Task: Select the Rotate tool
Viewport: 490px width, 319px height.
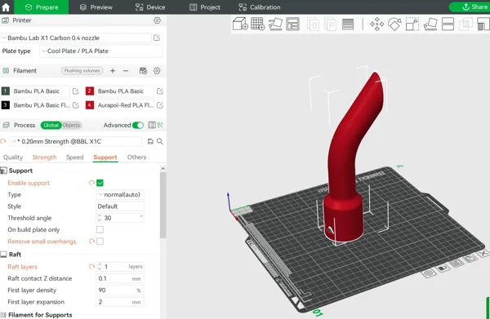Action: 394,24
